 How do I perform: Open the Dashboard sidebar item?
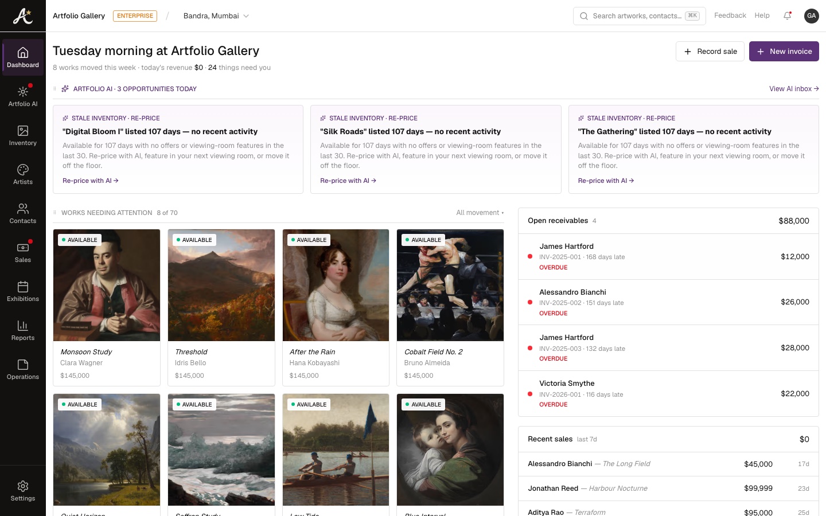pyautogui.click(x=23, y=57)
